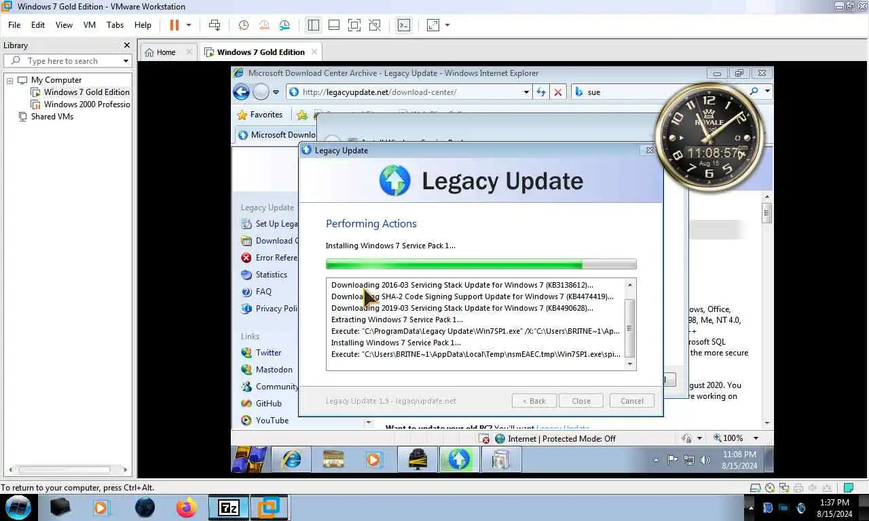Open the IE address bar dropdown
Screen dimensions: 869x521
pyautogui.click(x=526, y=92)
